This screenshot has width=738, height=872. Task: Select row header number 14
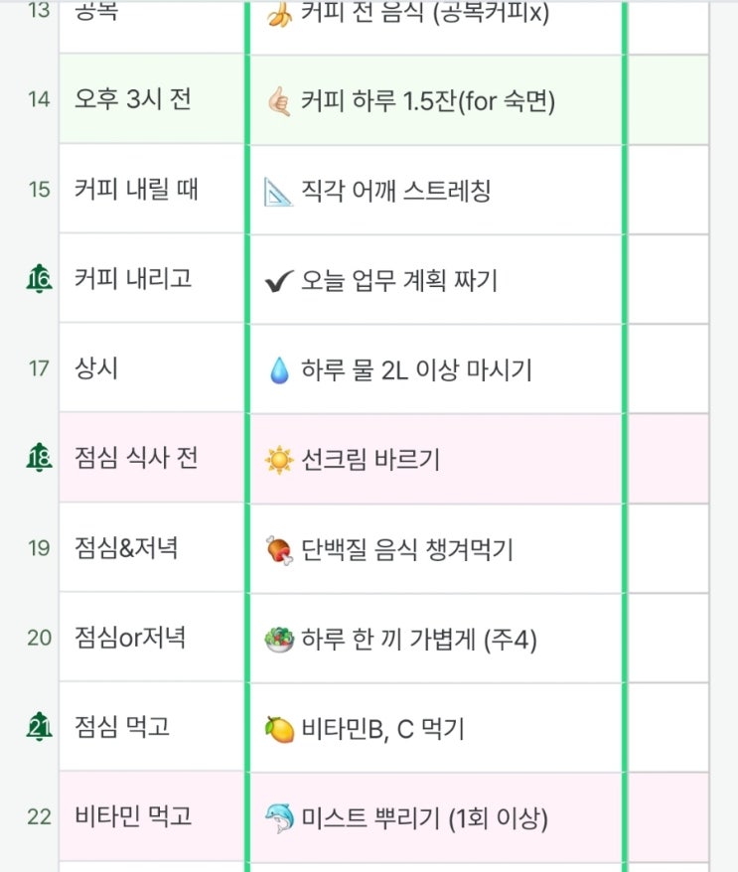(x=39, y=100)
